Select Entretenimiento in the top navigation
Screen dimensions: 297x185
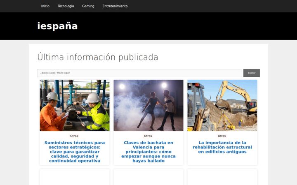pyautogui.click(x=115, y=6)
